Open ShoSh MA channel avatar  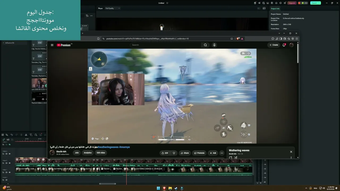click(52, 153)
